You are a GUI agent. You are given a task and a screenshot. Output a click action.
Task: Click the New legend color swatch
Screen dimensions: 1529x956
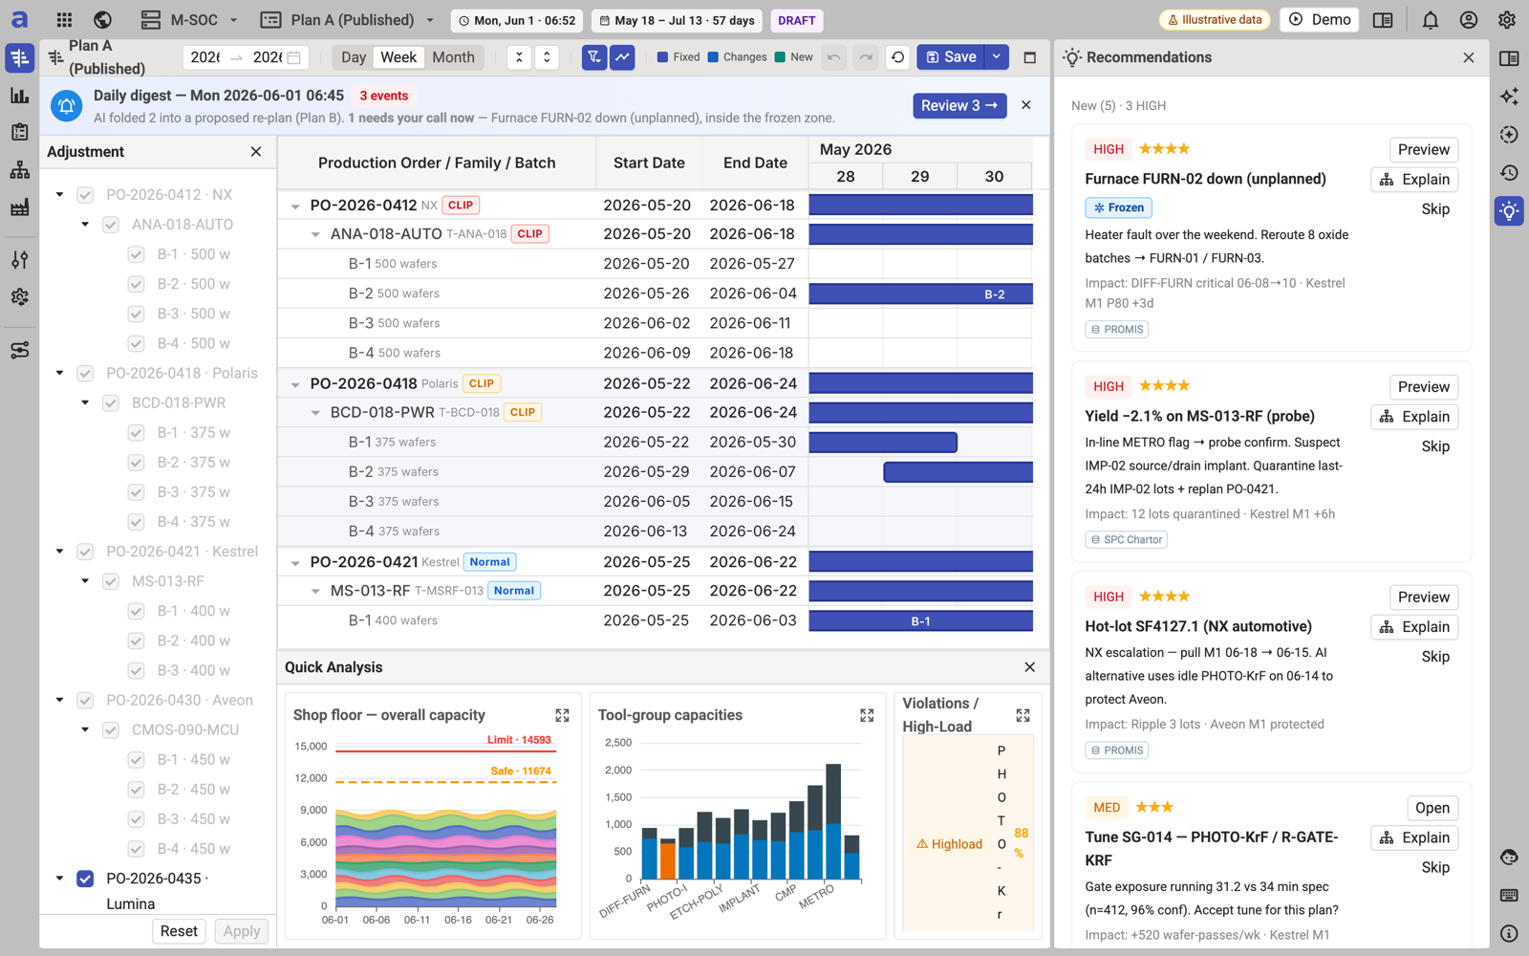coord(780,57)
